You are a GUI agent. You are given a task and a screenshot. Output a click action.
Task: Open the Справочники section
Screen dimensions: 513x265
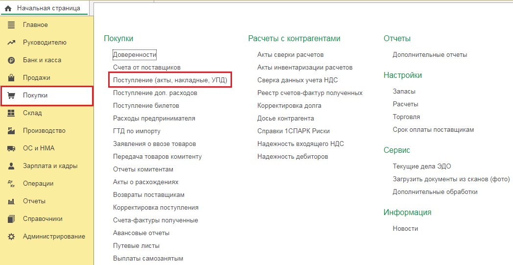[x=43, y=219]
